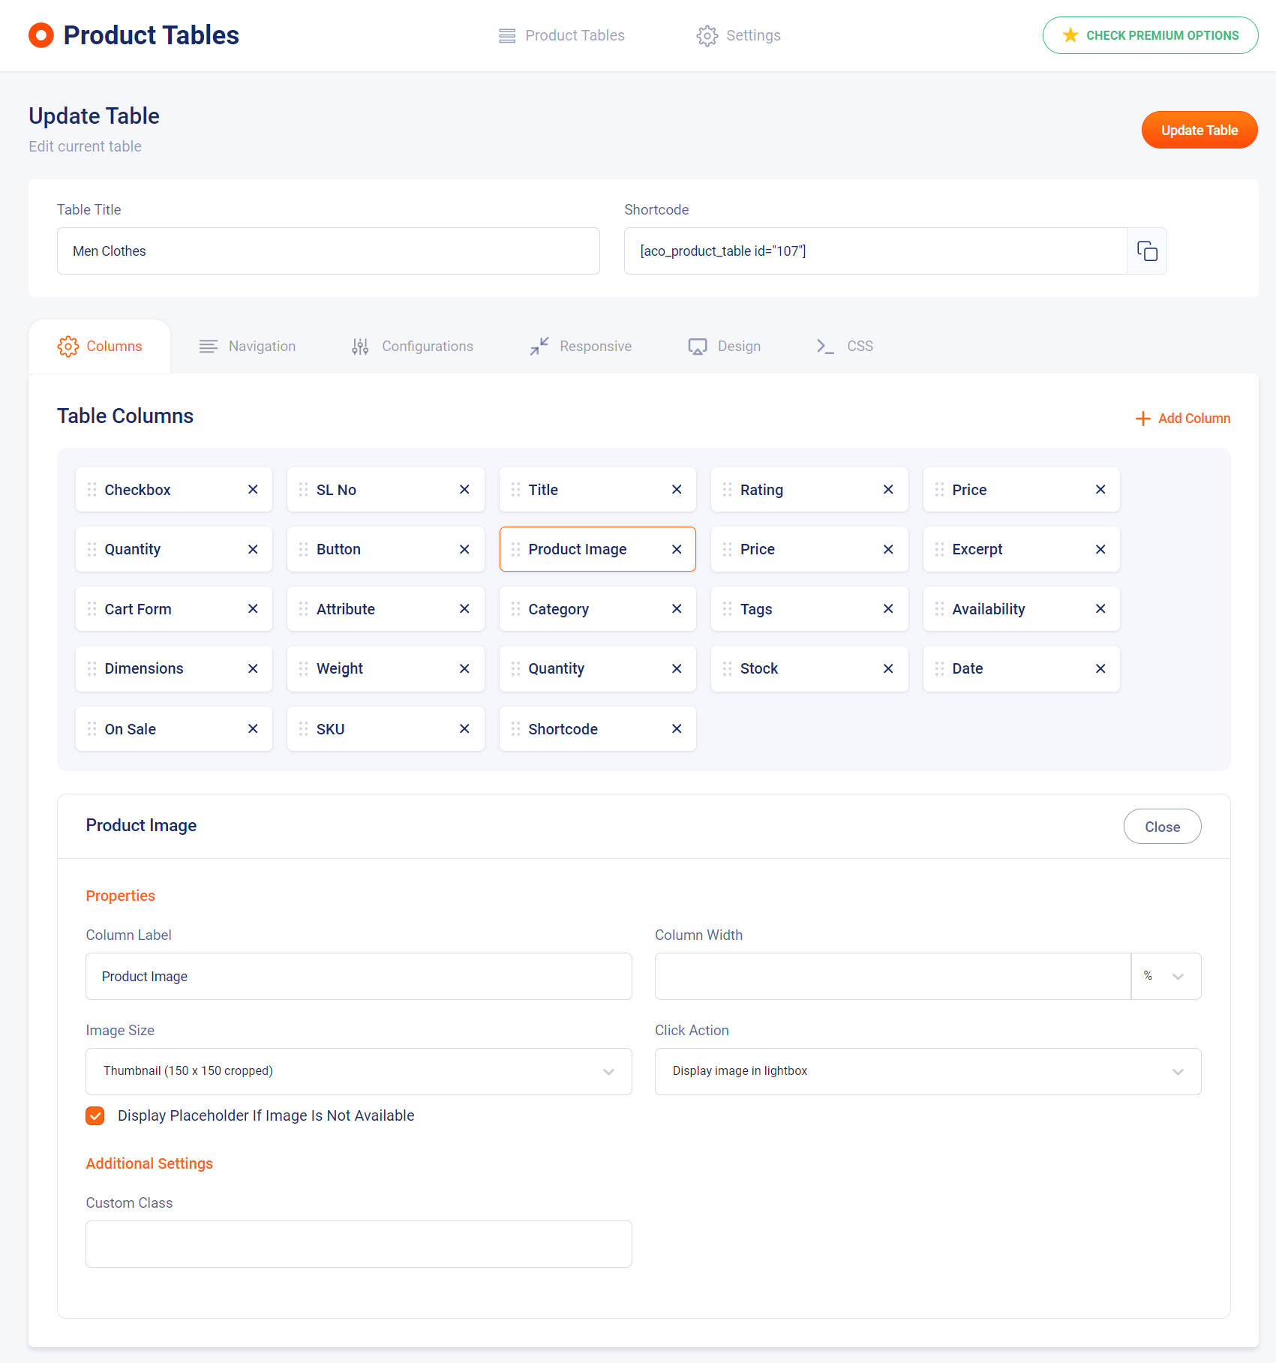
Task: Remove the Category column
Action: coord(677,609)
